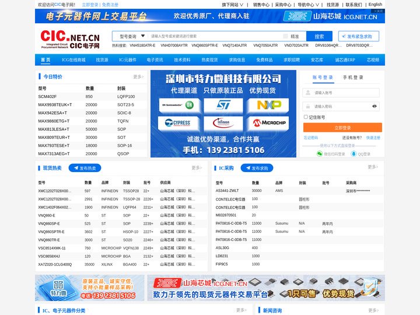This screenshot has width=420, height=315.
Task: Switch to 手机登录 tab
Action: pyautogui.click(x=353, y=78)
